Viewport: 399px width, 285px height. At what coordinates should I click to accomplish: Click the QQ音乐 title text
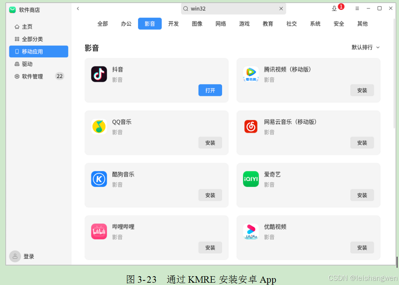point(122,122)
